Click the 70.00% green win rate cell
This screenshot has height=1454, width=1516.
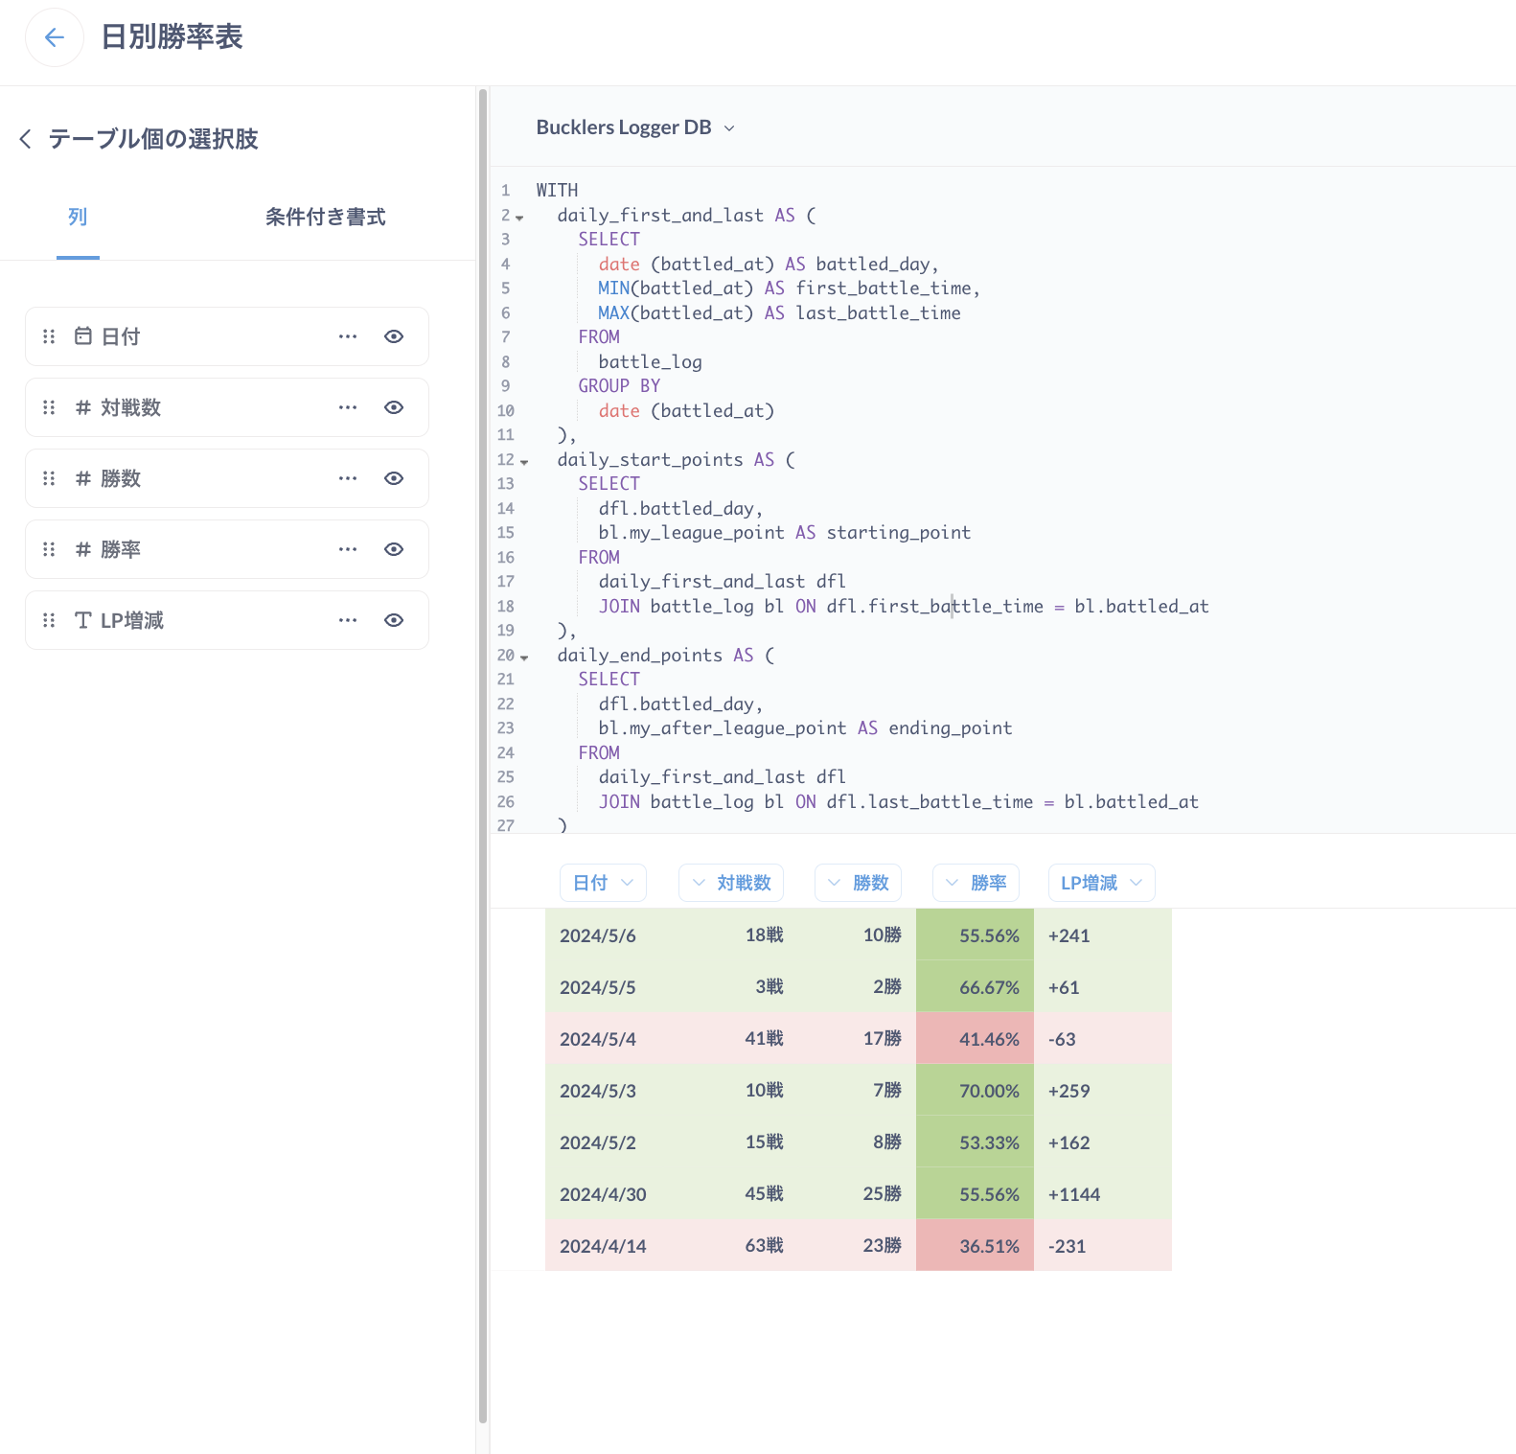[975, 1091]
